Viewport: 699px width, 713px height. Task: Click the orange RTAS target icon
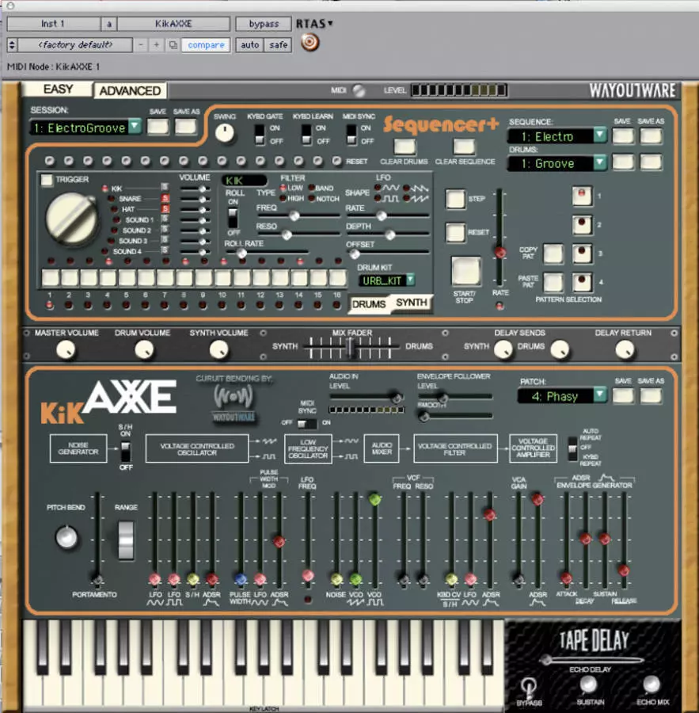pyautogui.click(x=310, y=43)
